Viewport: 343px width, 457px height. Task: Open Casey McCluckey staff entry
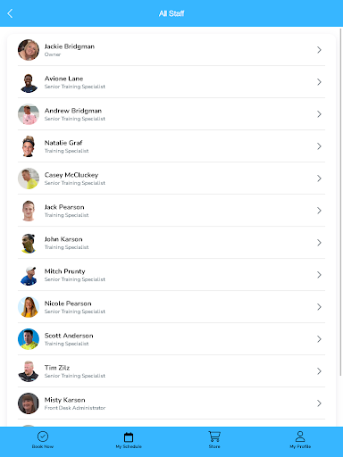pyautogui.click(x=171, y=179)
